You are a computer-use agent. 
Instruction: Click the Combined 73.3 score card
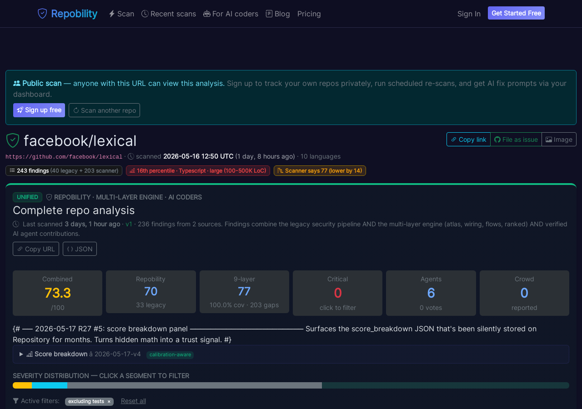(57, 293)
